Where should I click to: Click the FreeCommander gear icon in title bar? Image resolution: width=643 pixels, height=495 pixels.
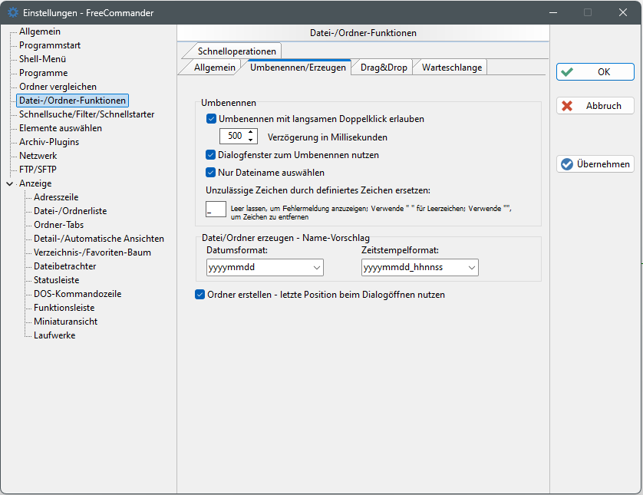pyautogui.click(x=13, y=12)
